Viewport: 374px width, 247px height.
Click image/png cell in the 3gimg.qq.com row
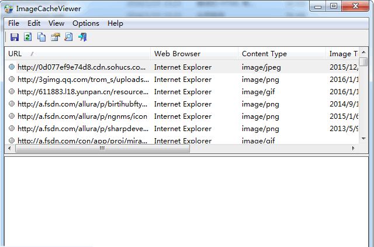tap(260, 79)
